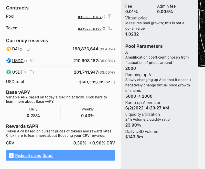This screenshot has width=205, height=169.
Task: Open the Boosting your CRV rewards link
Action: (x=56, y=136)
